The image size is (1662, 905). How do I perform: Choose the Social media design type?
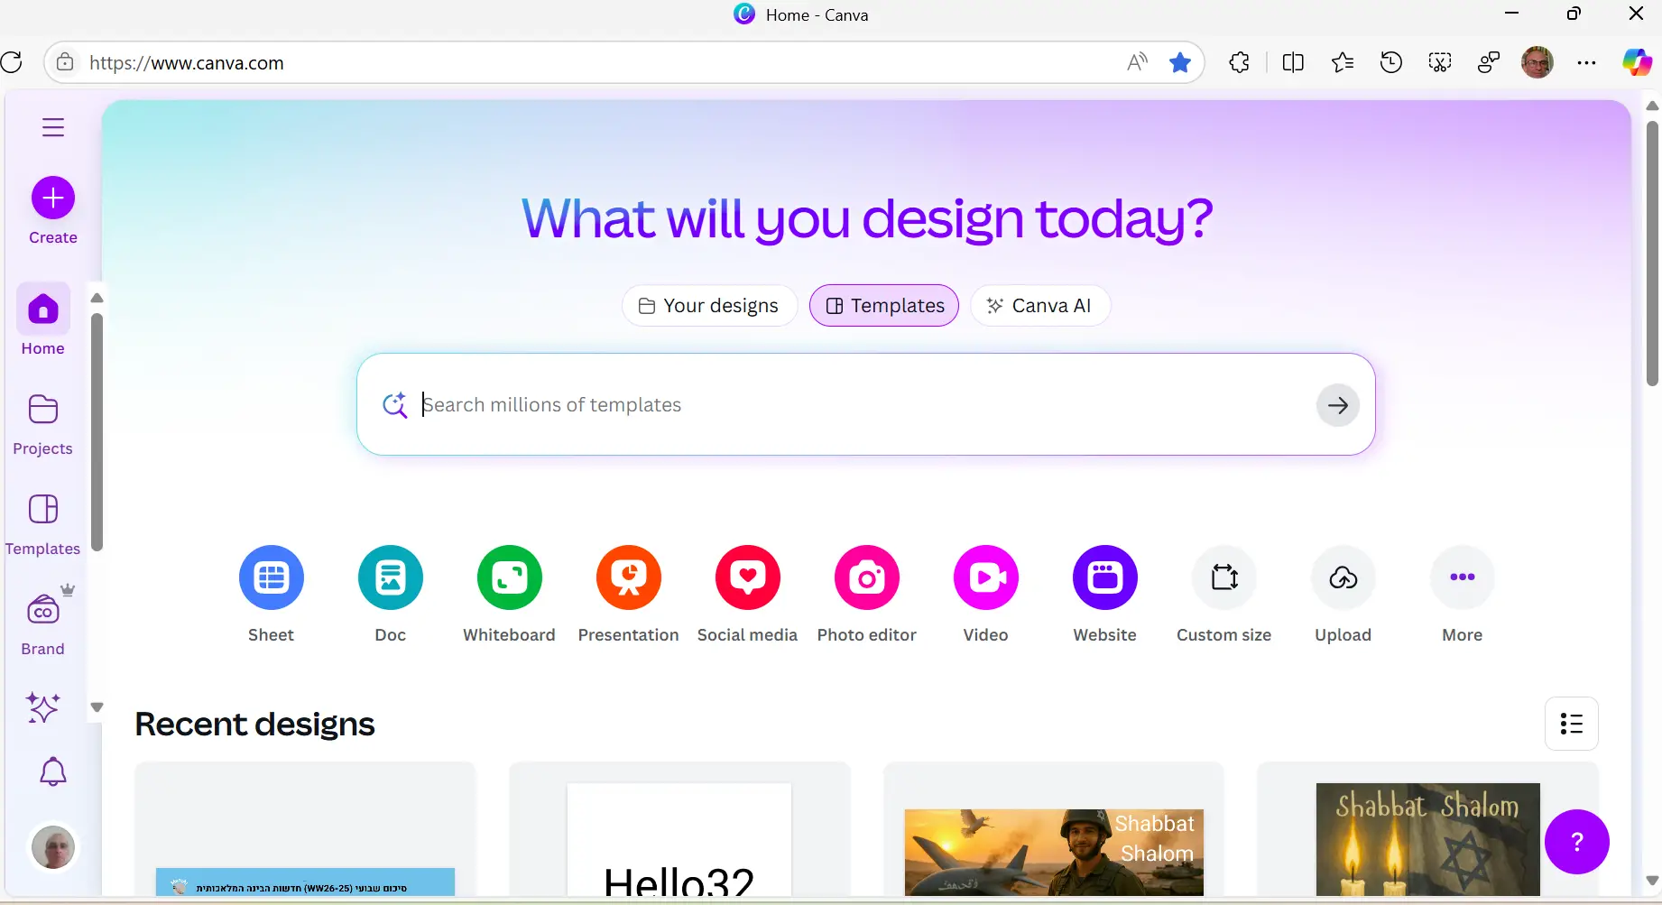(748, 577)
